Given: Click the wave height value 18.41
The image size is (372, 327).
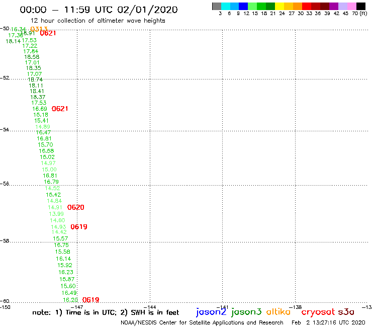Looking at the screenshot, I should click(37, 91).
